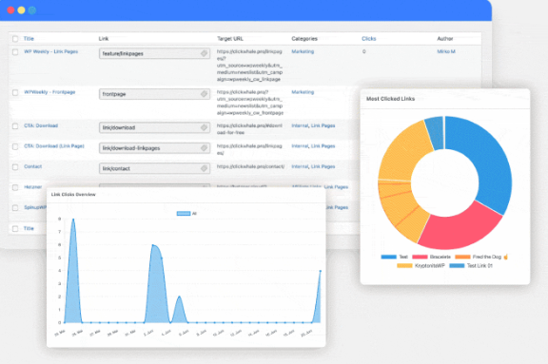This screenshot has height=364, width=548.
Task: Toggle the KryptoniteWP legend swatch
Action: click(404, 266)
